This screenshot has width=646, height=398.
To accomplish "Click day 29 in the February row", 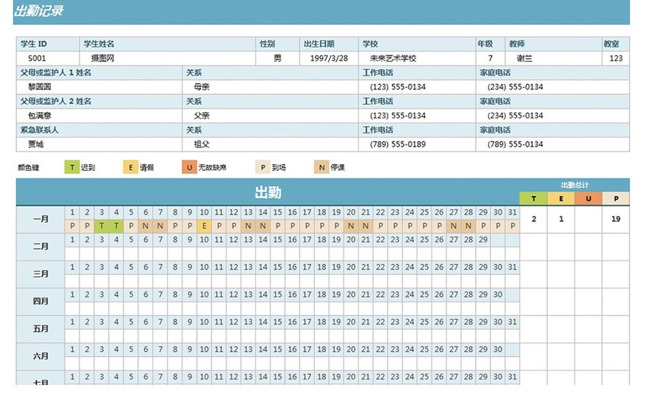I will (483, 239).
